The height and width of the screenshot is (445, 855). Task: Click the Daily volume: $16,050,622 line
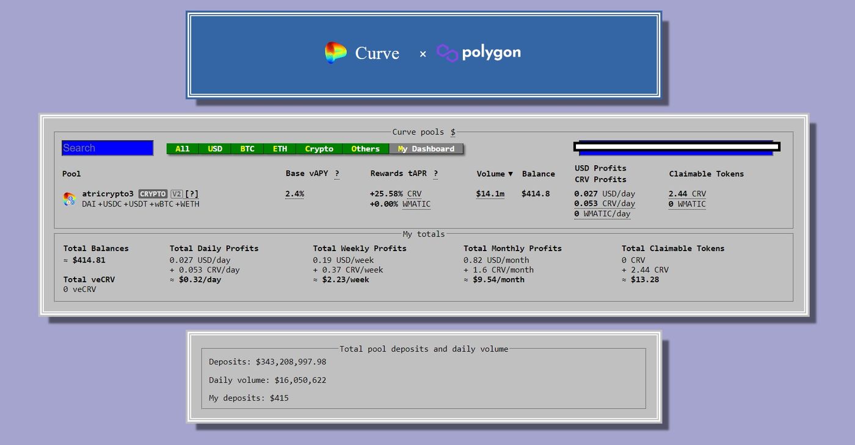(x=267, y=380)
